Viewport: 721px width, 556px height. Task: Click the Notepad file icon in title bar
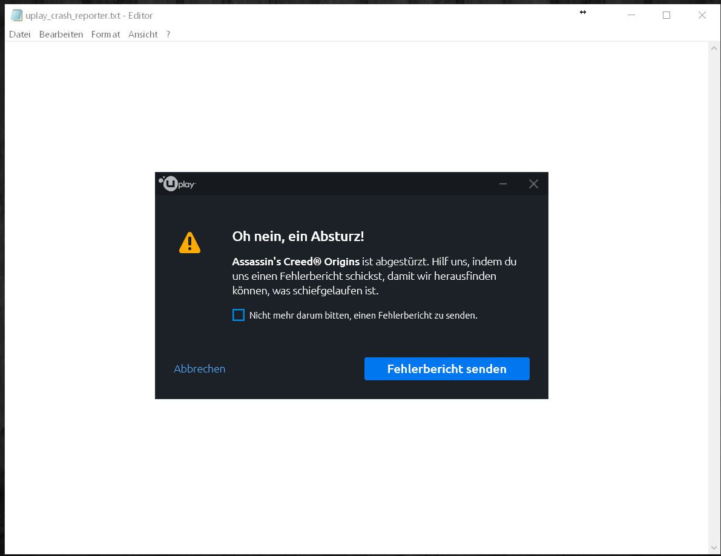[x=16, y=15]
